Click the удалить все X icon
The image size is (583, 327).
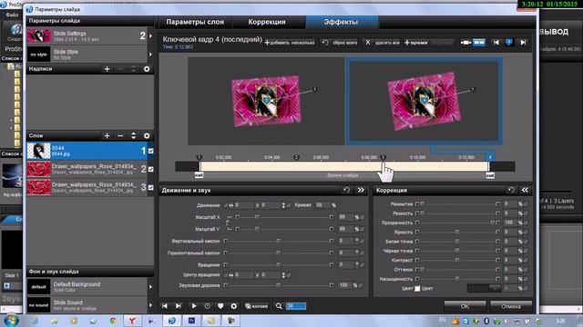click(x=368, y=43)
